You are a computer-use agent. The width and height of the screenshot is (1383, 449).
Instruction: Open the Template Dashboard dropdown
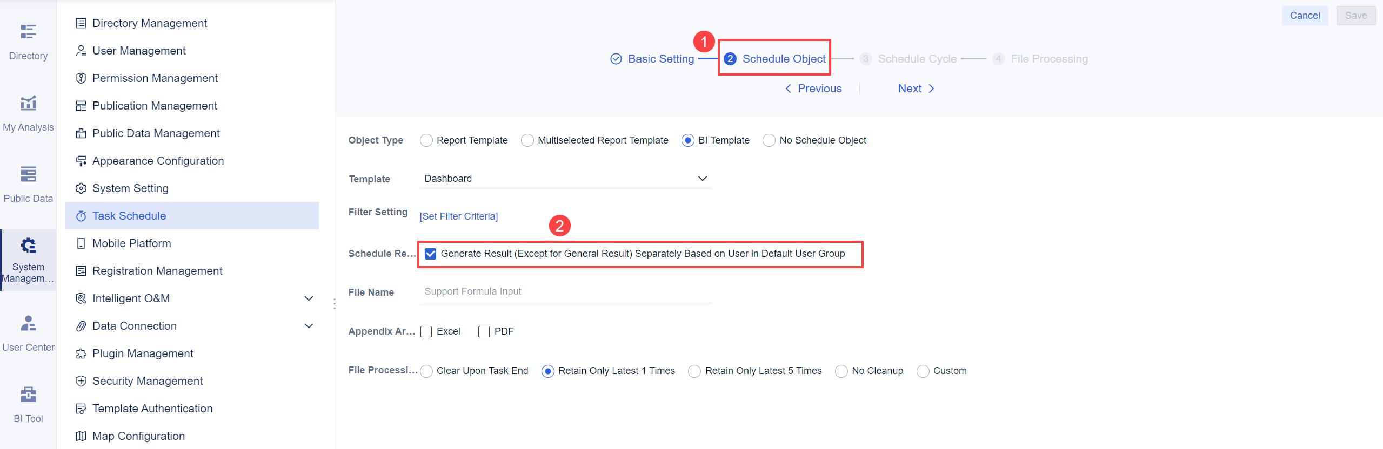[565, 179]
